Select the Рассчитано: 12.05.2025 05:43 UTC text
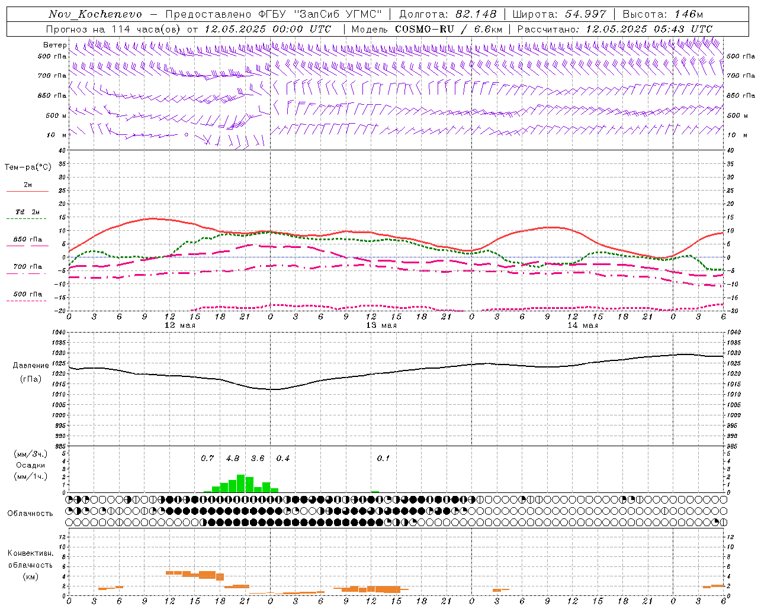This screenshot has width=758, height=606. coord(615,29)
